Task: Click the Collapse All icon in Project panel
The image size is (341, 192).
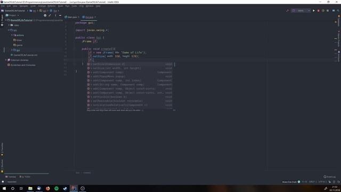Action: point(50,15)
